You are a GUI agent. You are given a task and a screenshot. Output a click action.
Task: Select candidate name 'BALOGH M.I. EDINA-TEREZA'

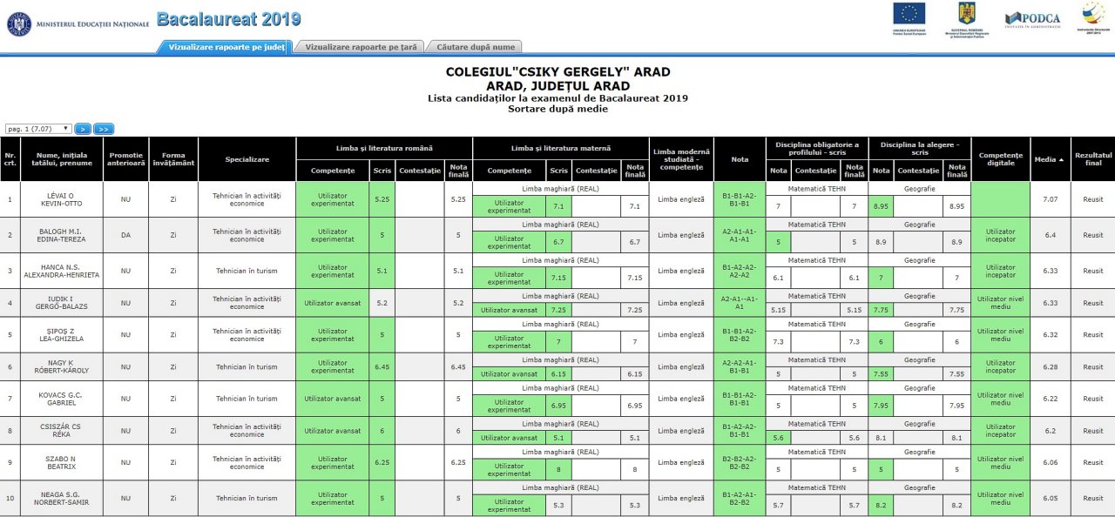pos(61,235)
